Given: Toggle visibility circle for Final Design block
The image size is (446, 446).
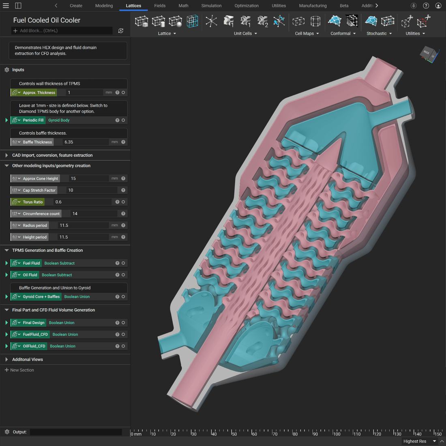Looking at the screenshot, I should [123, 323].
